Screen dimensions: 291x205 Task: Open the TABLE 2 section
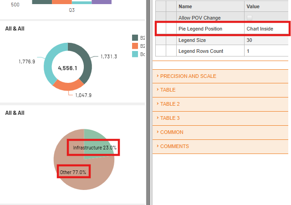pos(220,104)
